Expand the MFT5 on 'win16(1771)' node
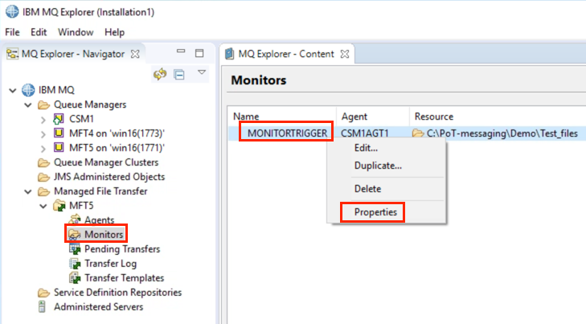The image size is (586, 324). click(43, 149)
